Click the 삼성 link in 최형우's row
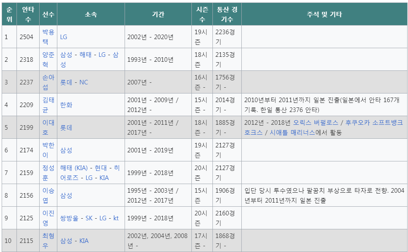The width and height of the screenshot is (408, 252). coord(66,241)
